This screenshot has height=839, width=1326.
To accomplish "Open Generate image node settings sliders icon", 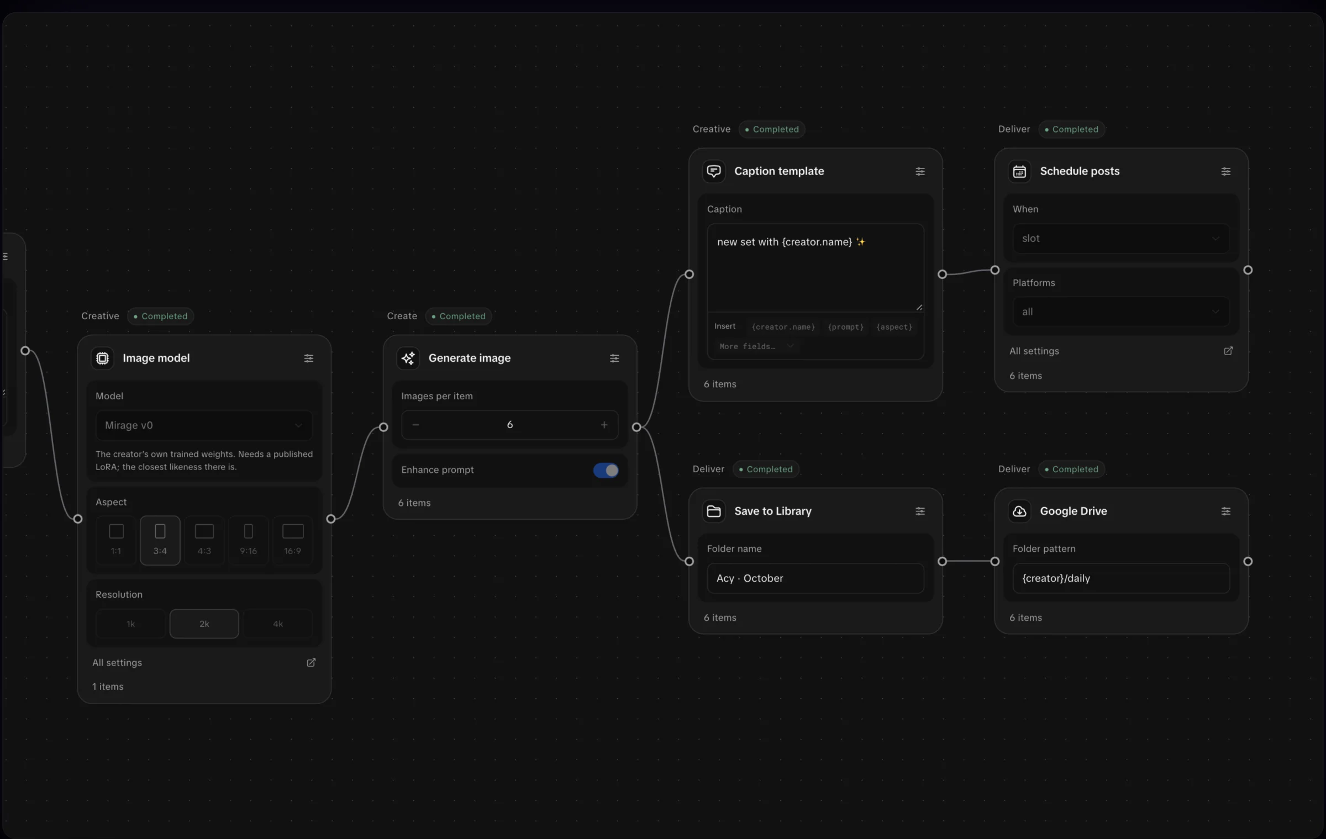I will pos(614,358).
